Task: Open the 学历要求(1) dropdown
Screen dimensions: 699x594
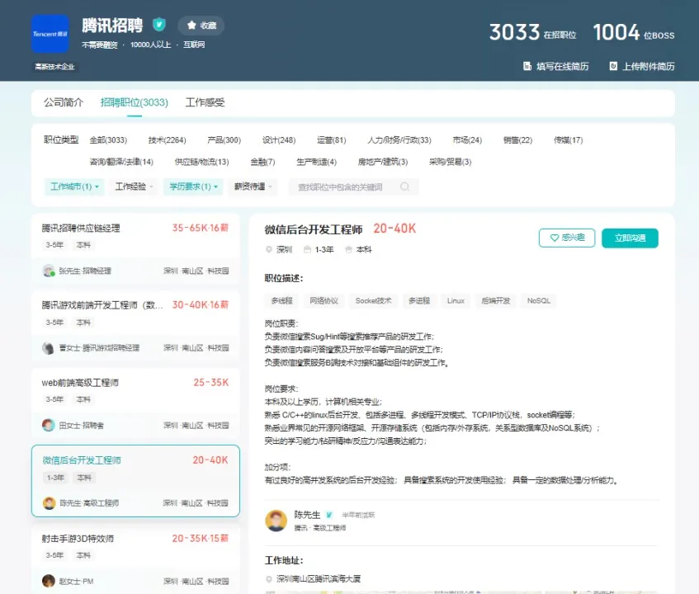Action: 193,186
